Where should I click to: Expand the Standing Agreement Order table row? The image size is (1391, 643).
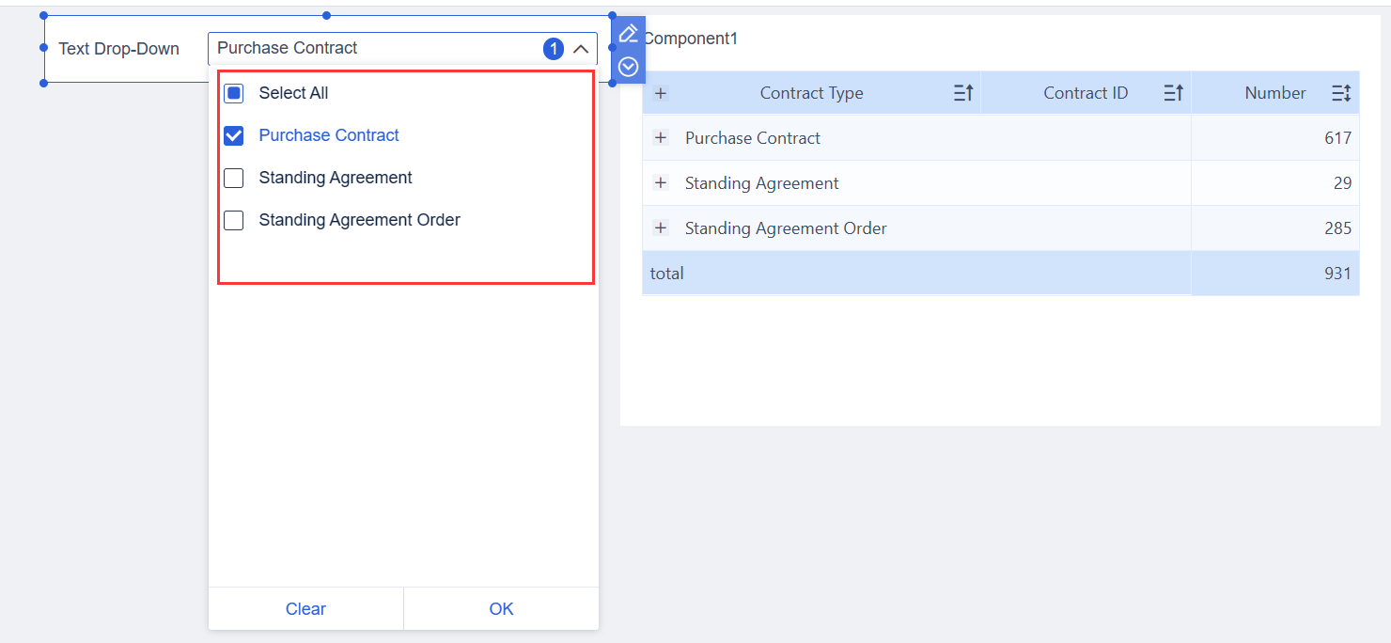661,227
